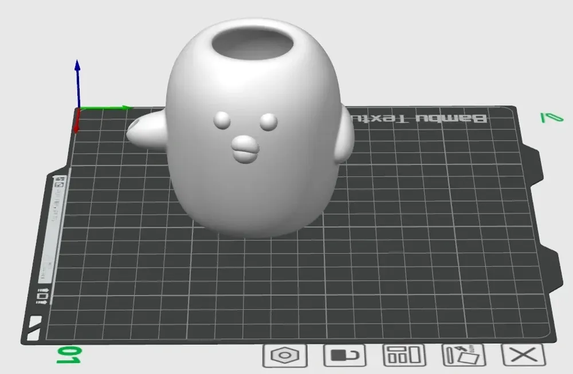Click the chick's right eye bump
Image resolution: width=573 pixels, height=374 pixels.
268,121
